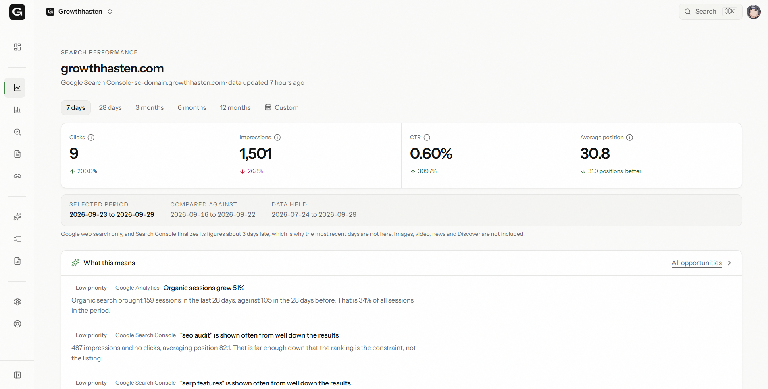Open the document pages icon in sidebar
768x389 pixels.
pos(17,154)
